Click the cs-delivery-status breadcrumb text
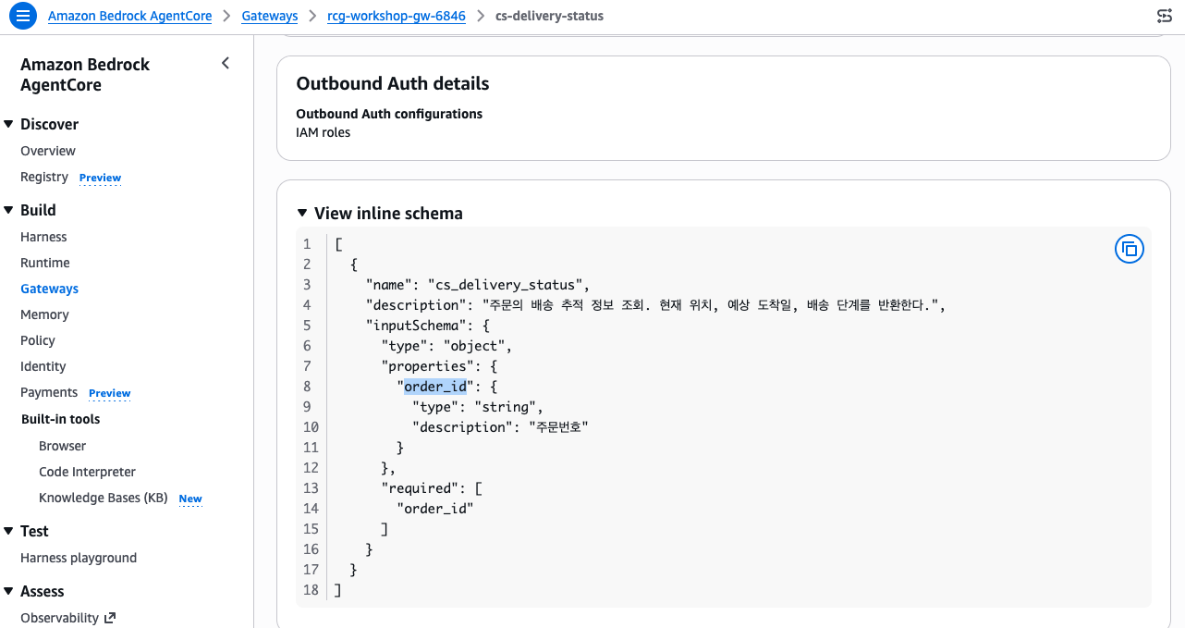Viewport: 1185px width, 628px height. tap(549, 16)
